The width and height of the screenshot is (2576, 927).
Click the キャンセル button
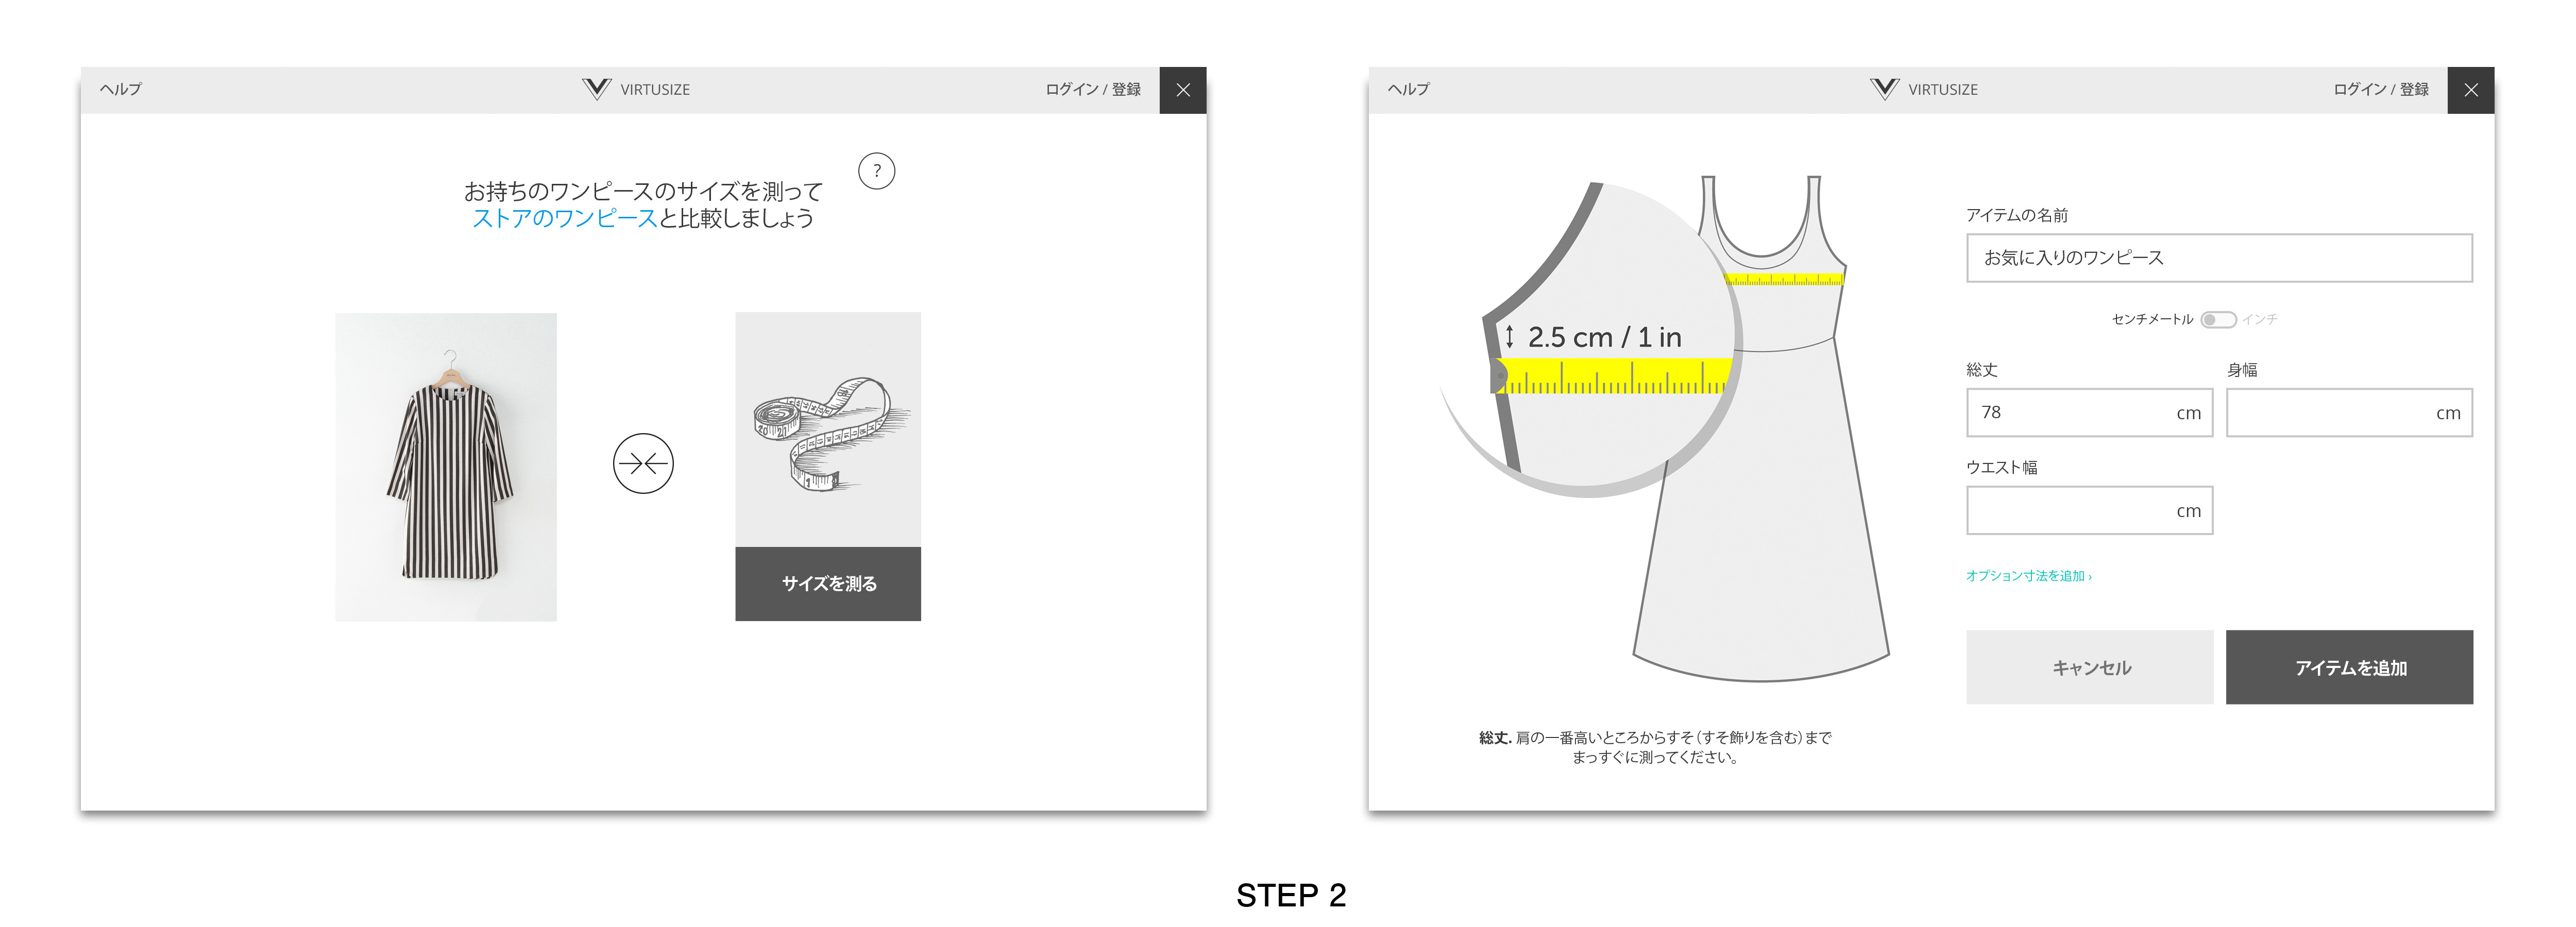pos(2090,667)
